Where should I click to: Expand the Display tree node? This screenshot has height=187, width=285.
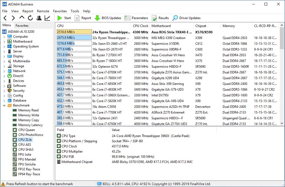(4, 56)
